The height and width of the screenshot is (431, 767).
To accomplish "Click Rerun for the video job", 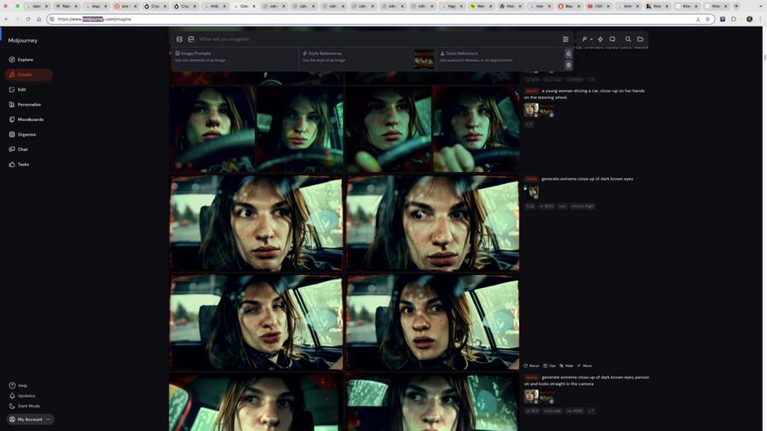I will (532, 365).
